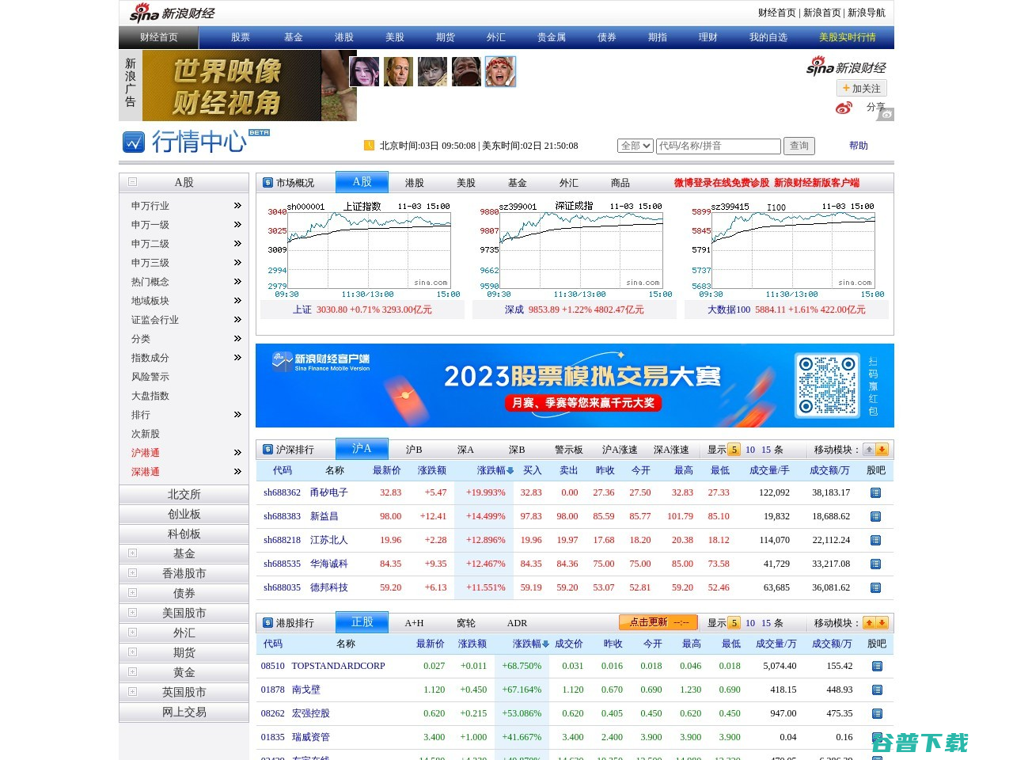Open the stock bar icon for 南戈壁

877,690
